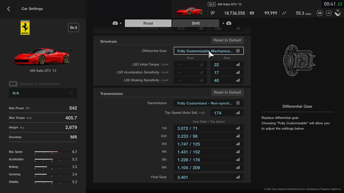Click the S sportsmanship rating icon
This screenshot has height=193, width=344.
(x=338, y=13)
